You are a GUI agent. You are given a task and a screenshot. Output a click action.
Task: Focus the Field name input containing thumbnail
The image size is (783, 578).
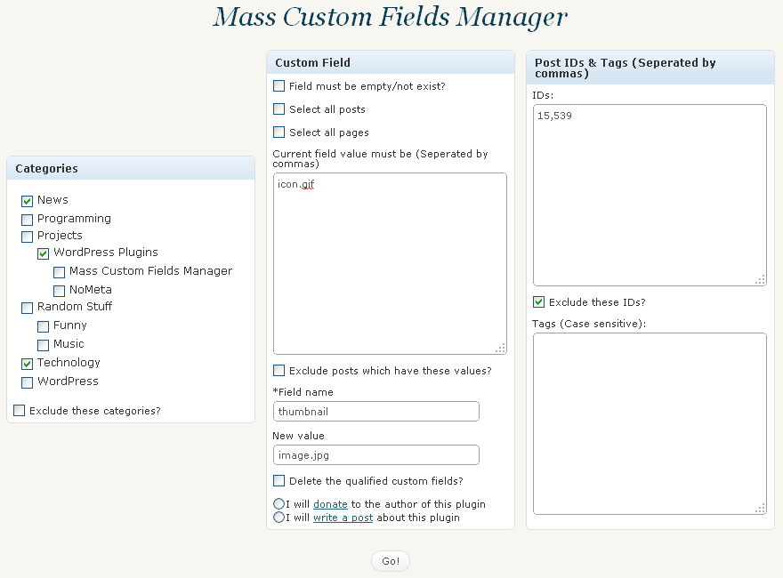[376, 412]
